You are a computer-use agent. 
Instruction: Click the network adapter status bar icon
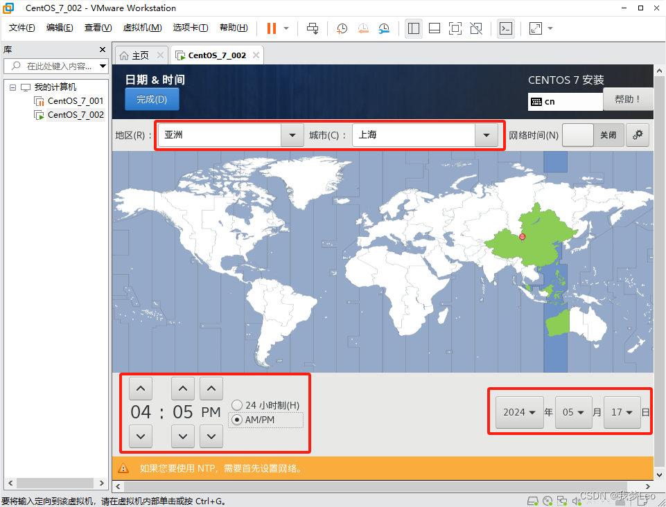click(562, 501)
